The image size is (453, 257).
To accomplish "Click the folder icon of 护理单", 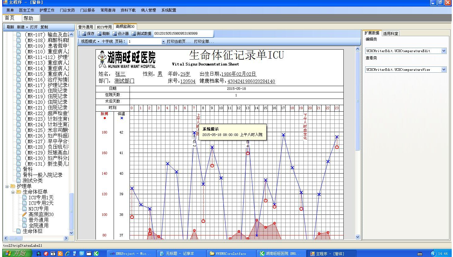I will [x=13, y=186].
